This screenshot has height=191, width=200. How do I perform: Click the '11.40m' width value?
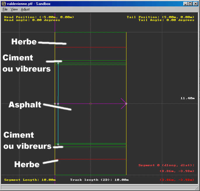(x=187, y=98)
